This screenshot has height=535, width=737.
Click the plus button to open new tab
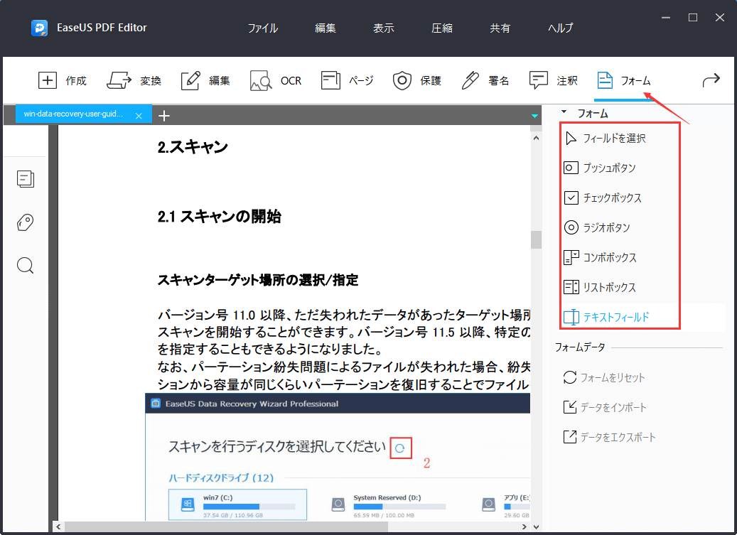(164, 114)
